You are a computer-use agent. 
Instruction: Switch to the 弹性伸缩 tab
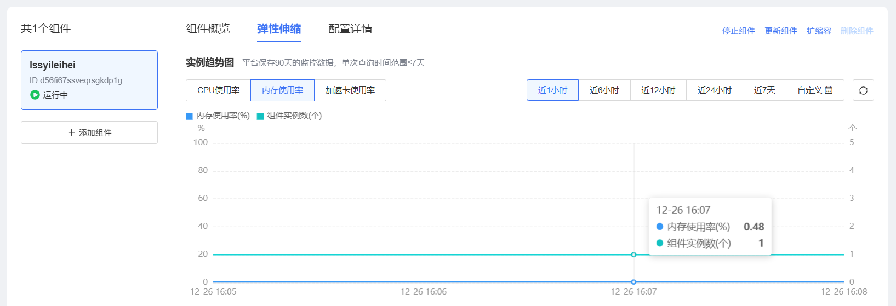[x=279, y=29]
